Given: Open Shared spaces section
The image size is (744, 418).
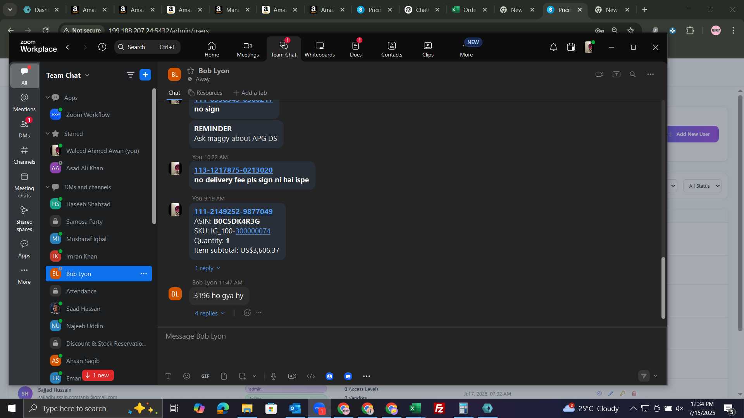Looking at the screenshot, I should coord(24,219).
